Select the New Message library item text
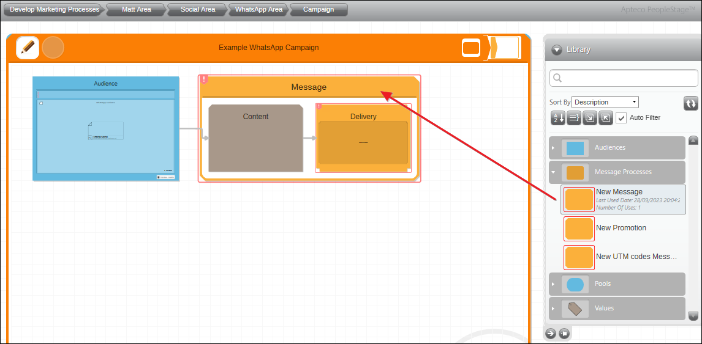 coord(619,192)
